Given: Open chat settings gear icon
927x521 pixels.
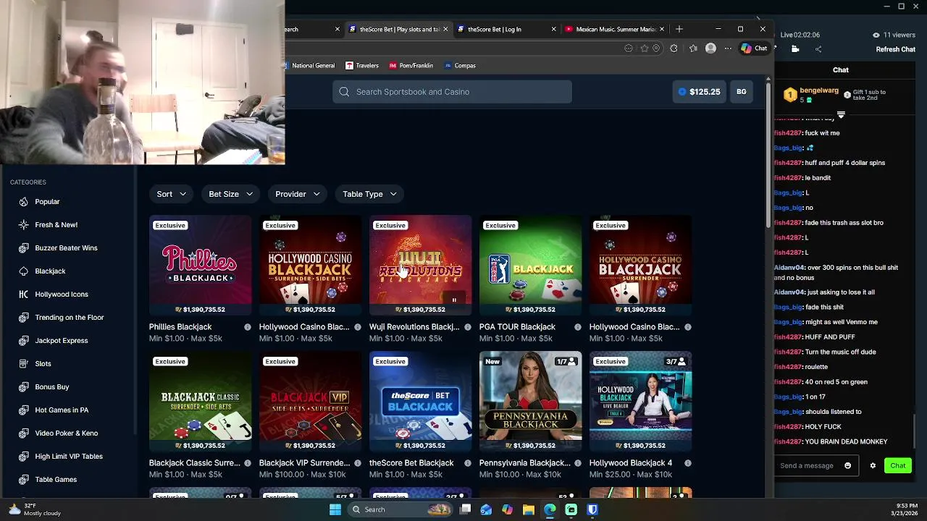Looking at the screenshot, I should tap(873, 466).
